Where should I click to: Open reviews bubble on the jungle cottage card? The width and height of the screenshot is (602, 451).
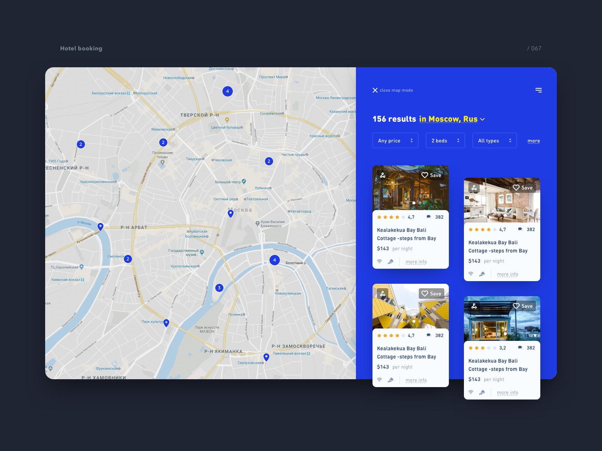[x=429, y=217]
